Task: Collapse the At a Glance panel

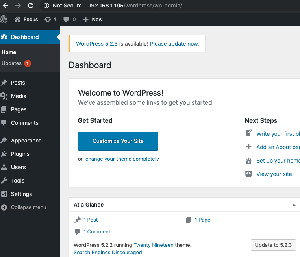Action: [x=294, y=205]
